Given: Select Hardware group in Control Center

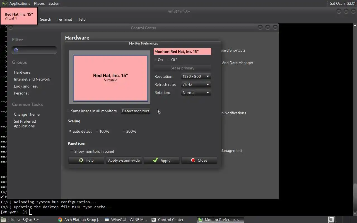Looking at the screenshot, I should click(x=22, y=72).
